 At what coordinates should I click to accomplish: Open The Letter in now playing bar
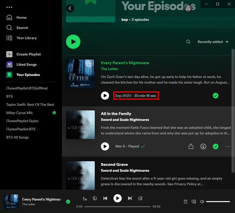(29, 204)
